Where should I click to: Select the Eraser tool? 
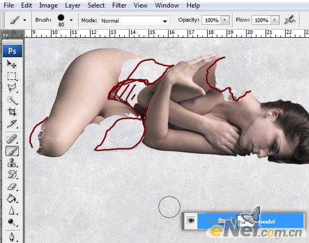pyautogui.click(x=12, y=187)
